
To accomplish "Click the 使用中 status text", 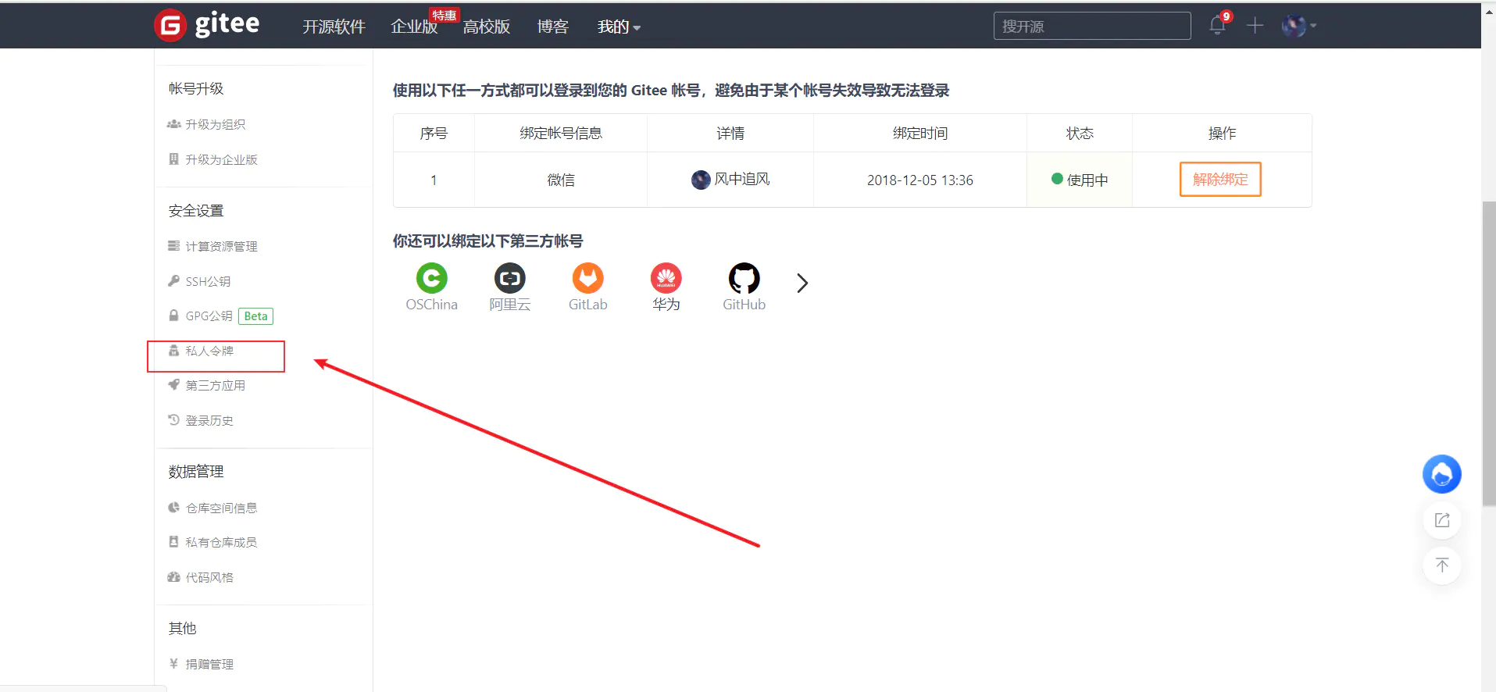I will click(x=1087, y=180).
